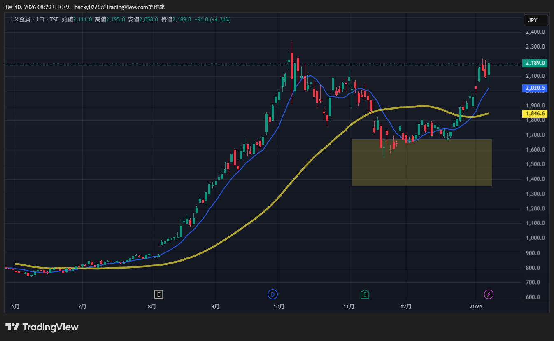The width and height of the screenshot is (554, 341).
Task: Open the JPY currency selector
Action: tap(535, 20)
